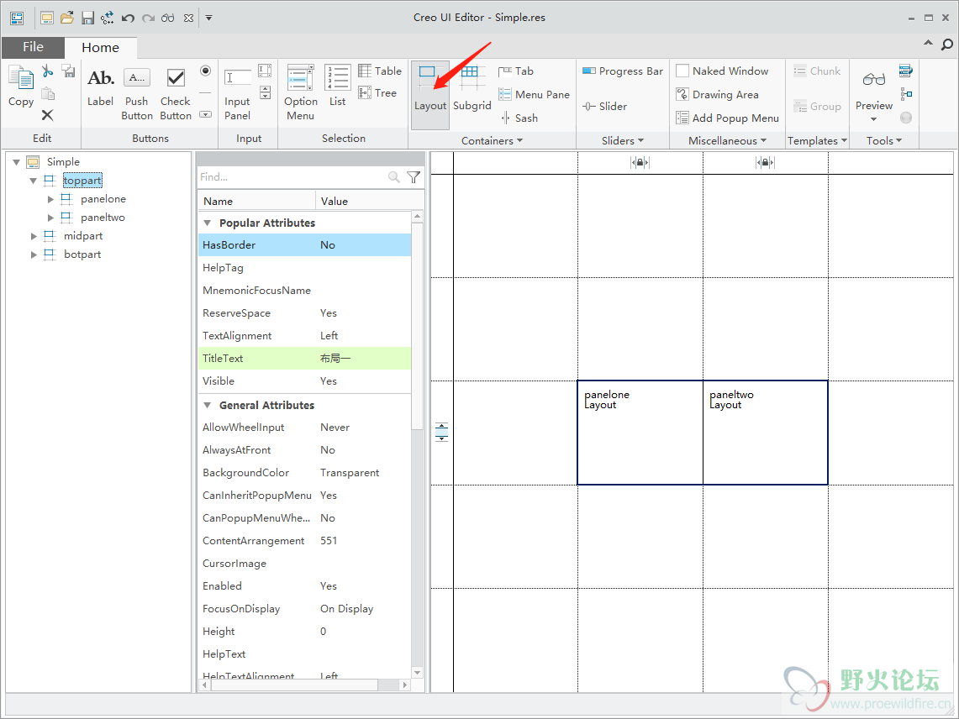Image resolution: width=959 pixels, height=719 pixels.
Task: Collapse the Simple root node
Action: [17, 162]
